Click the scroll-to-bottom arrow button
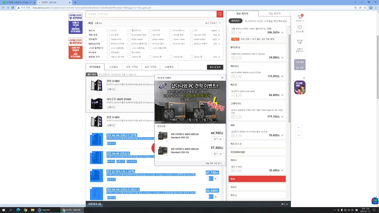 pyautogui.click(x=299, y=135)
